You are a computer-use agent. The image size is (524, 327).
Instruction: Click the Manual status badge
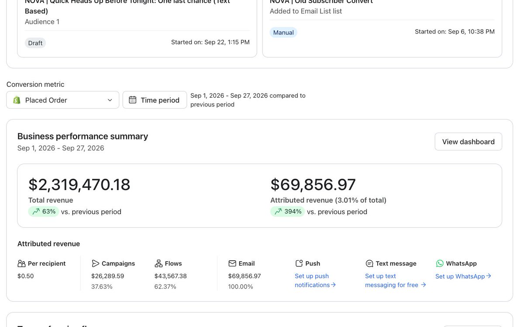click(283, 32)
